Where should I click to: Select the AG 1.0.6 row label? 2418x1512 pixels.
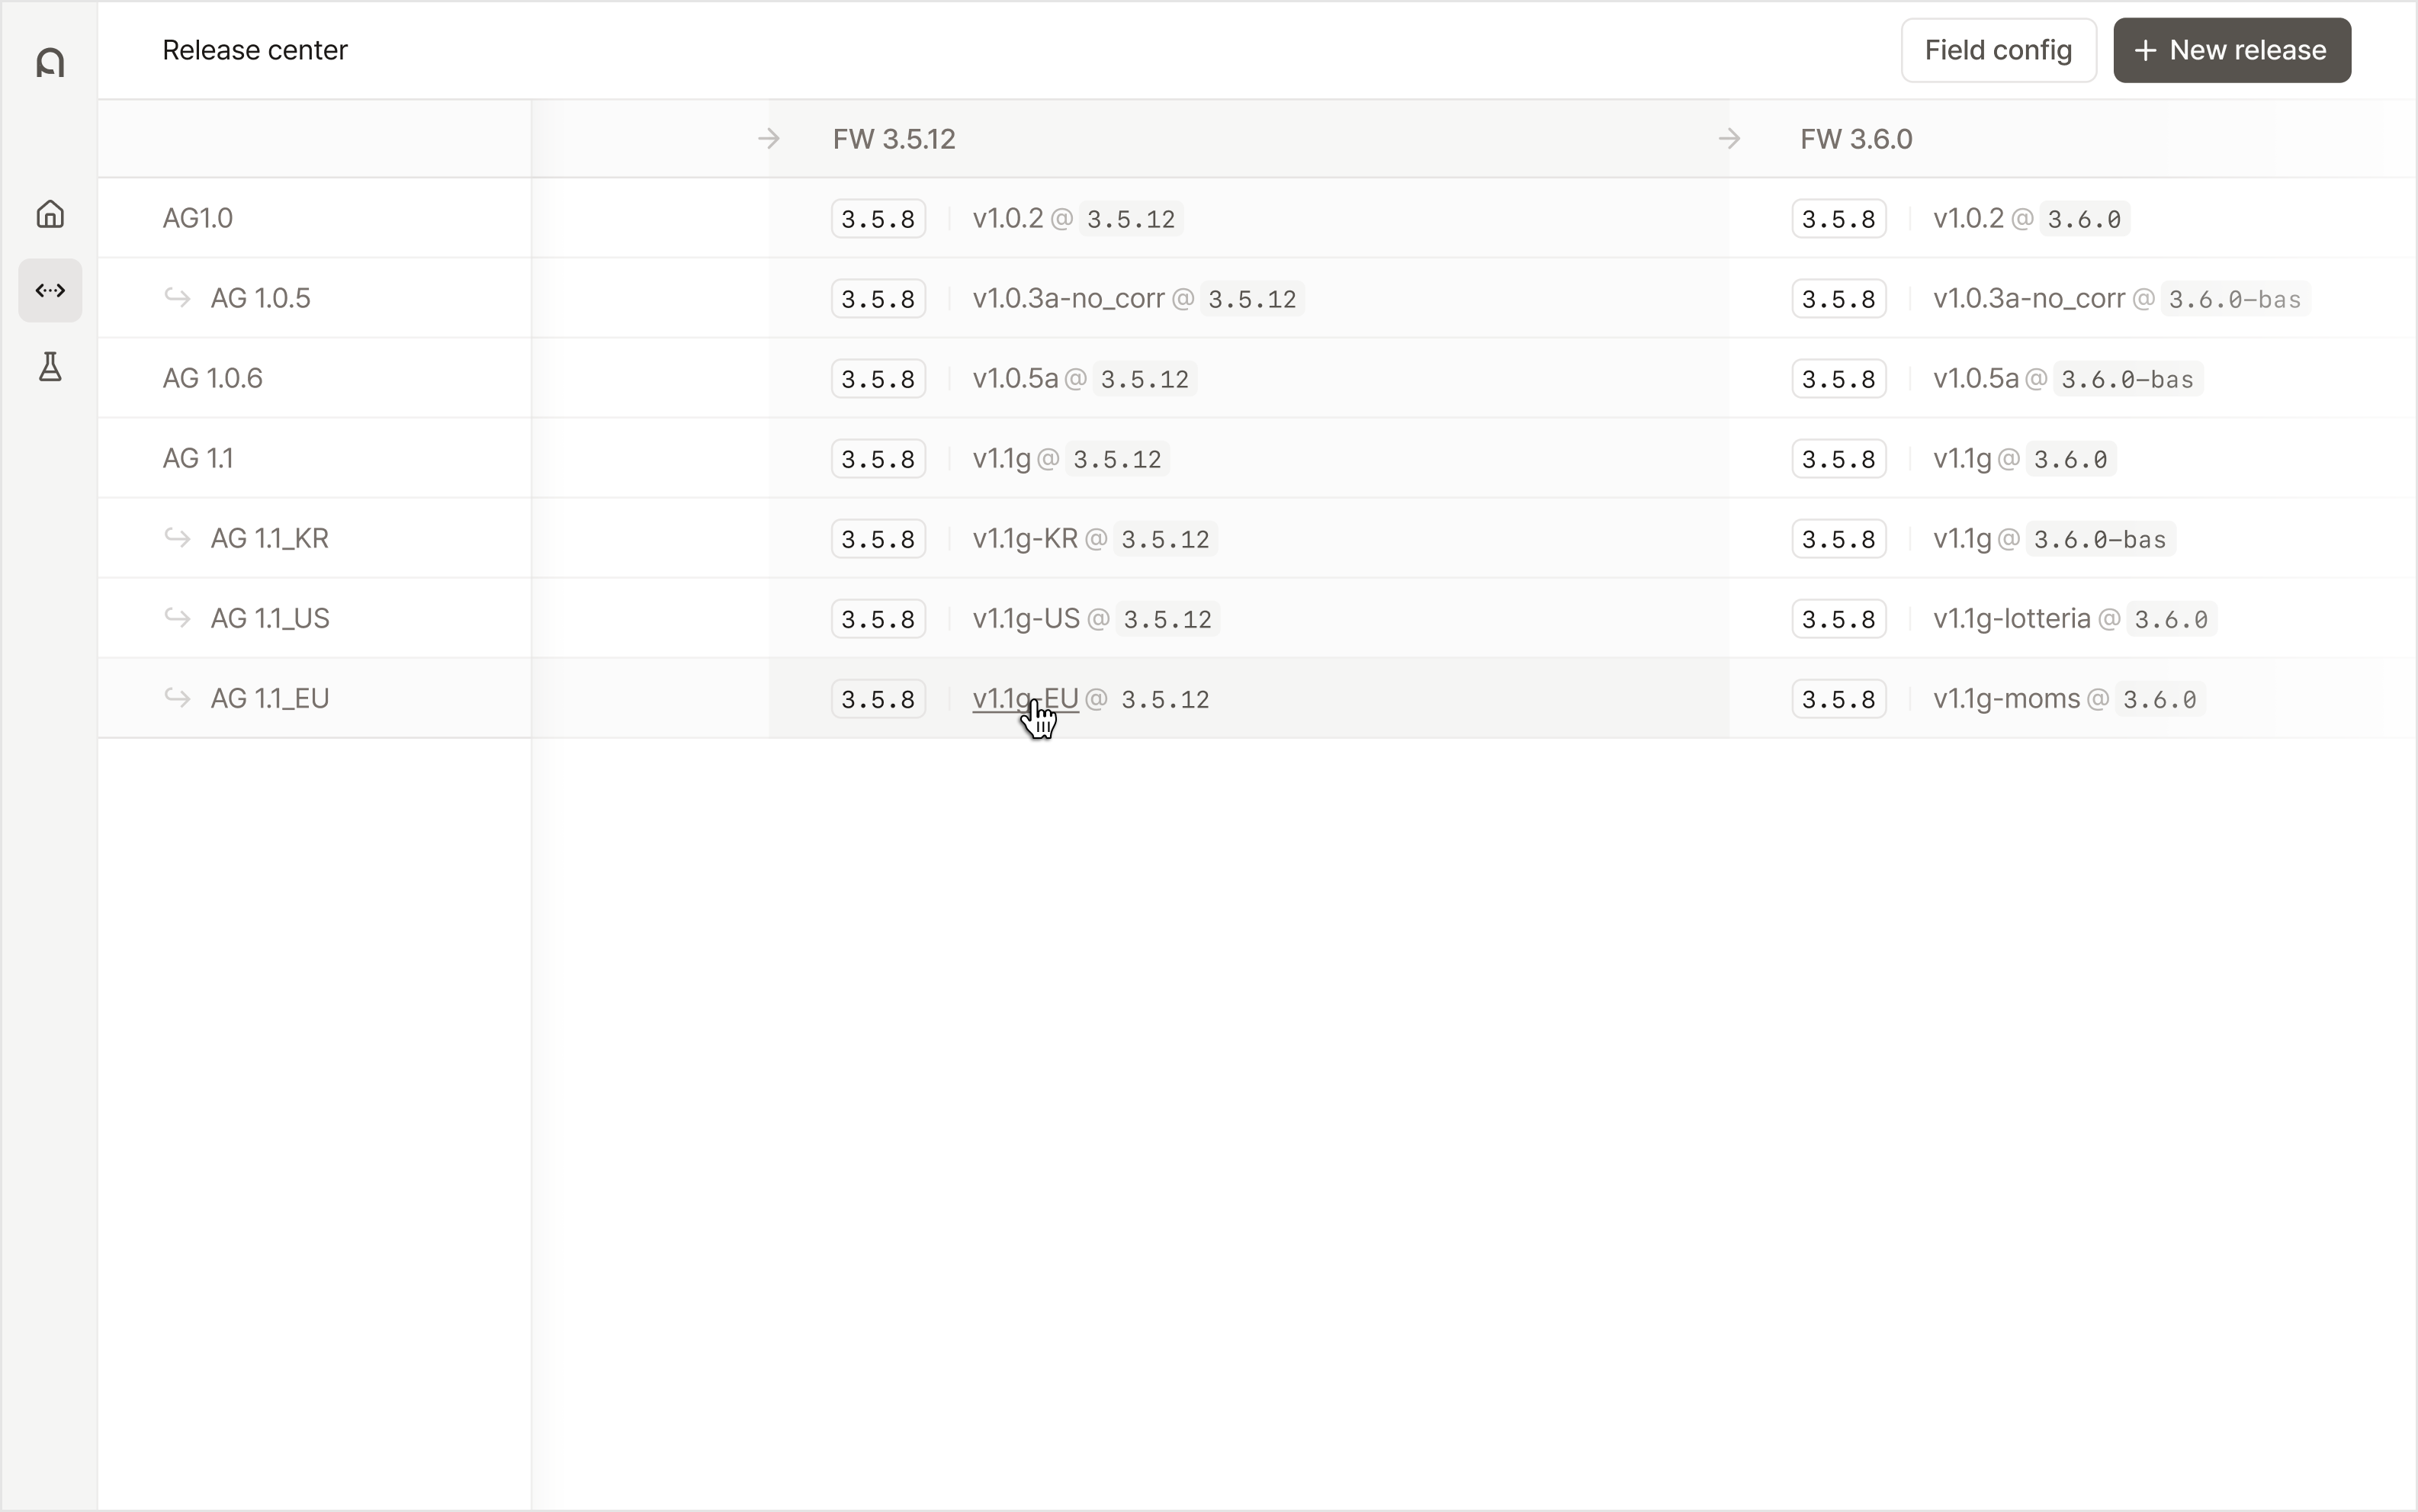point(212,378)
